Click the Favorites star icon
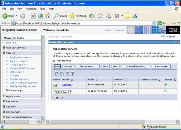This screenshot has width=181, height=130. pyautogui.click(x=72, y=16)
